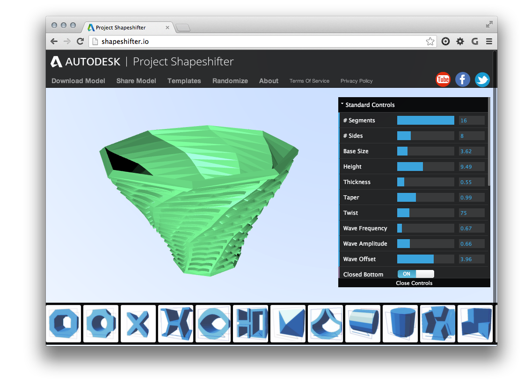This screenshot has height=383, width=524.
Task: Click the gear extension icon in toolbar
Action: [460, 42]
